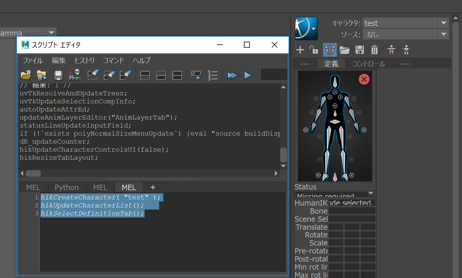This screenshot has width=462, height=278.
Task: Open the ヒストリ menu in the Script Editor
Action: tap(84, 60)
